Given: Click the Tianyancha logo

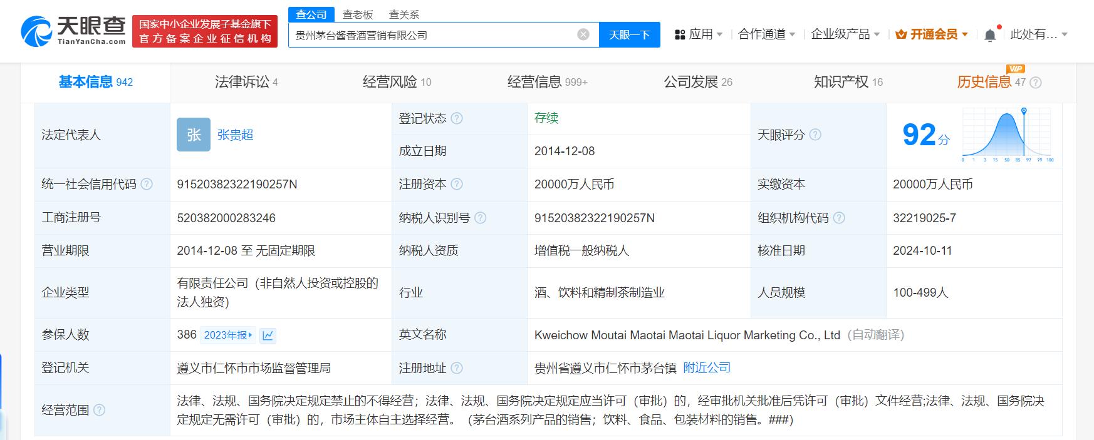Looking at the screenshot, I should tap(73, 31).
